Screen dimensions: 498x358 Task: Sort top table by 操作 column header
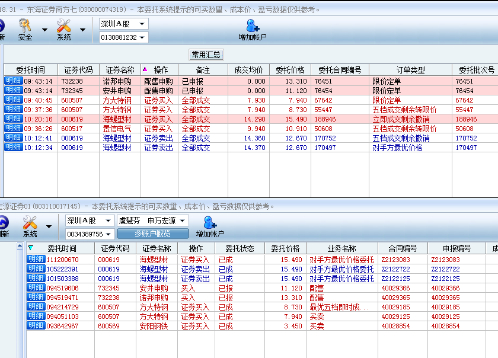point(159,70)
